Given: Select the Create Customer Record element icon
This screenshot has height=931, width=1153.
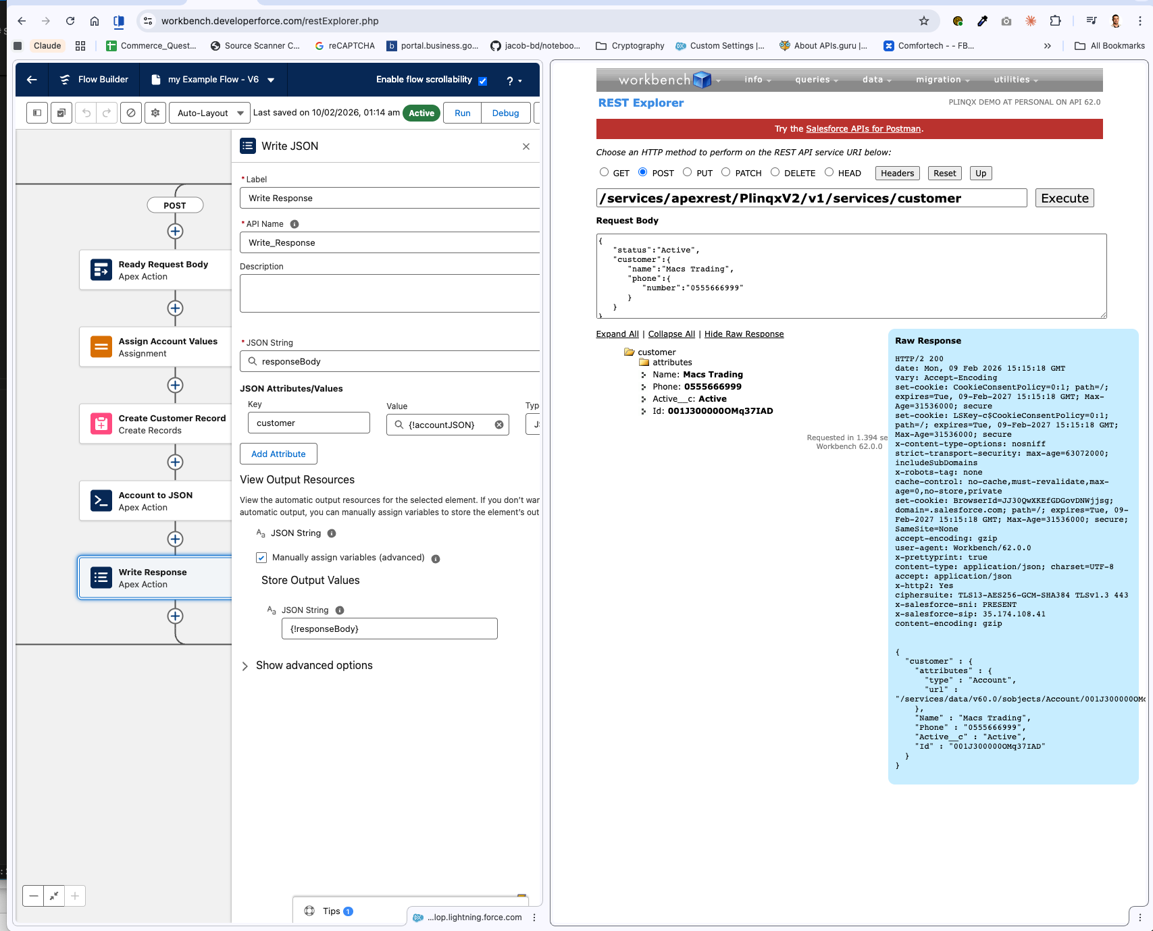Looking at the screenshot, I should 101,424.
